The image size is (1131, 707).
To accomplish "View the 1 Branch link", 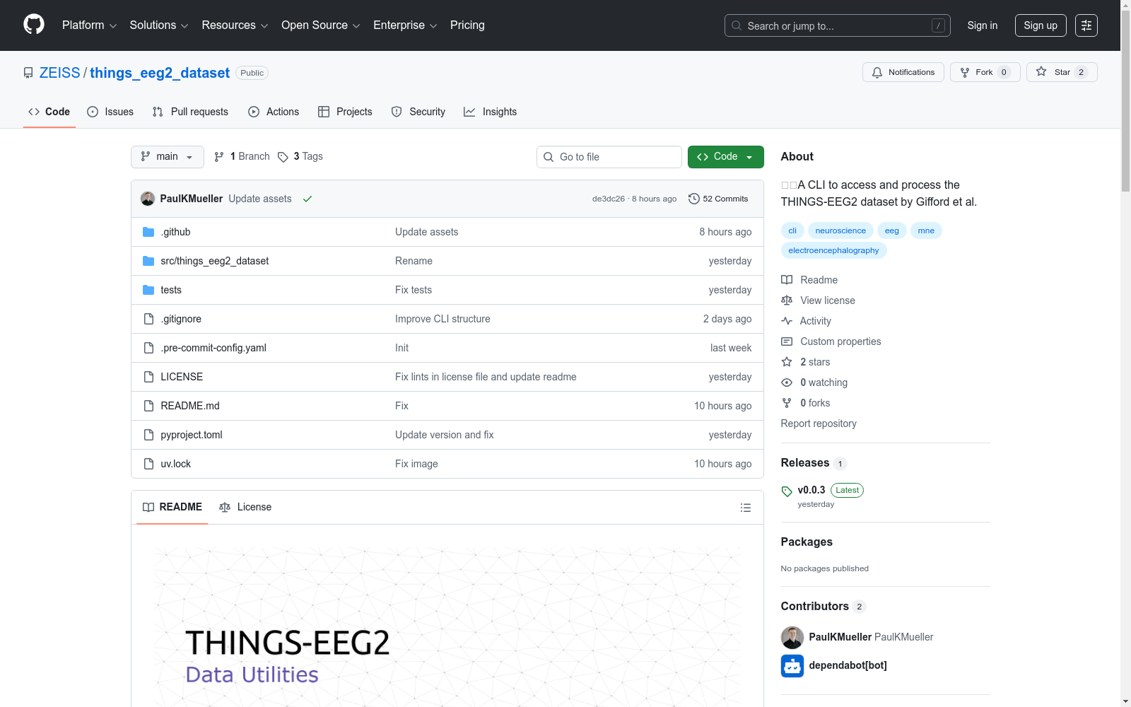I will tap(242, 156).
